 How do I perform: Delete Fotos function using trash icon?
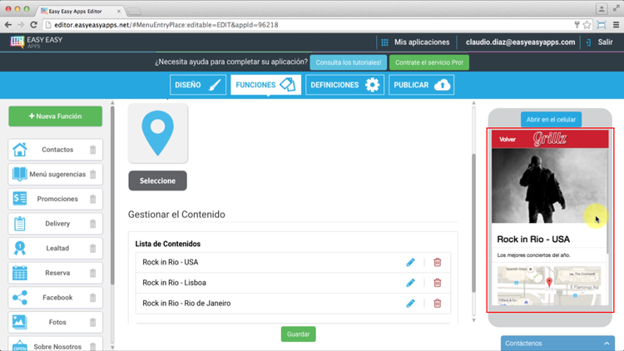(92, 323)
